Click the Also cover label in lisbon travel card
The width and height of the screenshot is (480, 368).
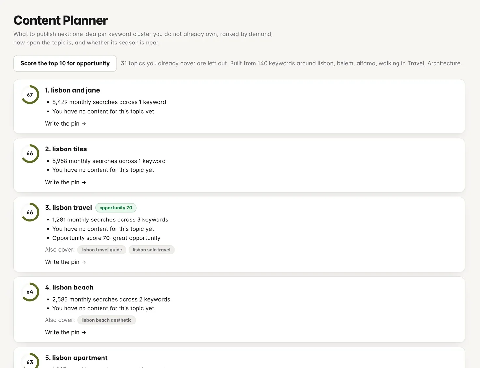60,250
